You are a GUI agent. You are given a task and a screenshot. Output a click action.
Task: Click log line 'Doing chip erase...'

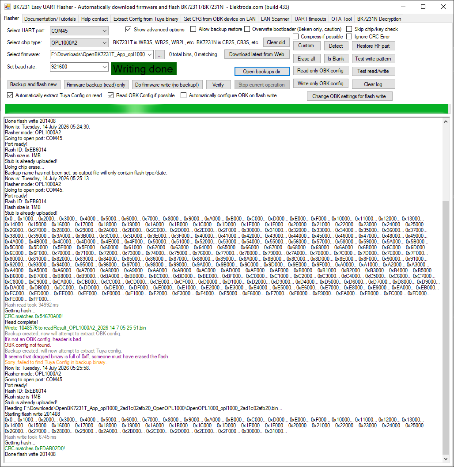24,167
